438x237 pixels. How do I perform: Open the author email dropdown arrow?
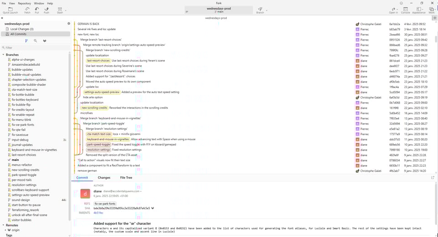(x=141, y=191)
